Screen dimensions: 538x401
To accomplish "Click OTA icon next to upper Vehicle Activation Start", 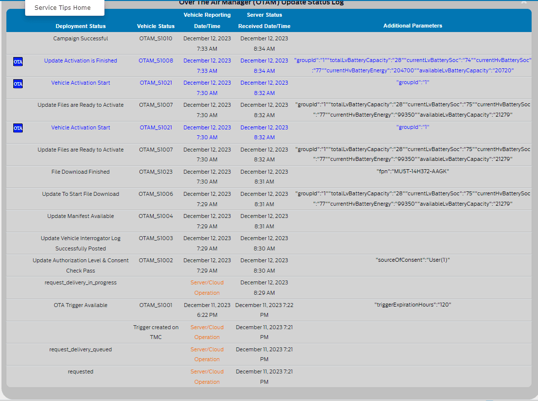I will coord(18,84).
